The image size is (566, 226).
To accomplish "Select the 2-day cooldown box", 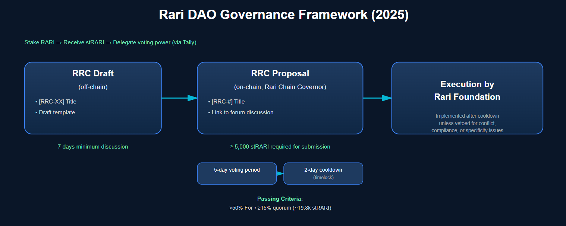I will [323, 174].
